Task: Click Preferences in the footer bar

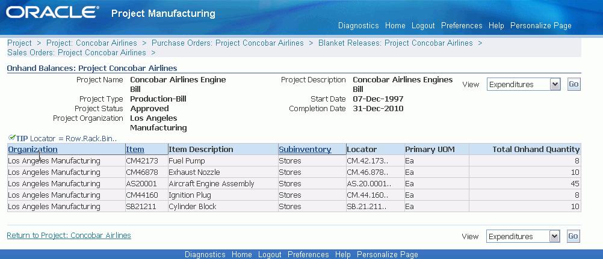Action: click(308, 254)
